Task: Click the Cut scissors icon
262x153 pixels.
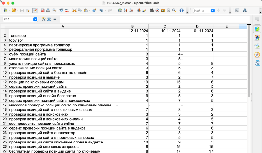Action: point(74,10)
